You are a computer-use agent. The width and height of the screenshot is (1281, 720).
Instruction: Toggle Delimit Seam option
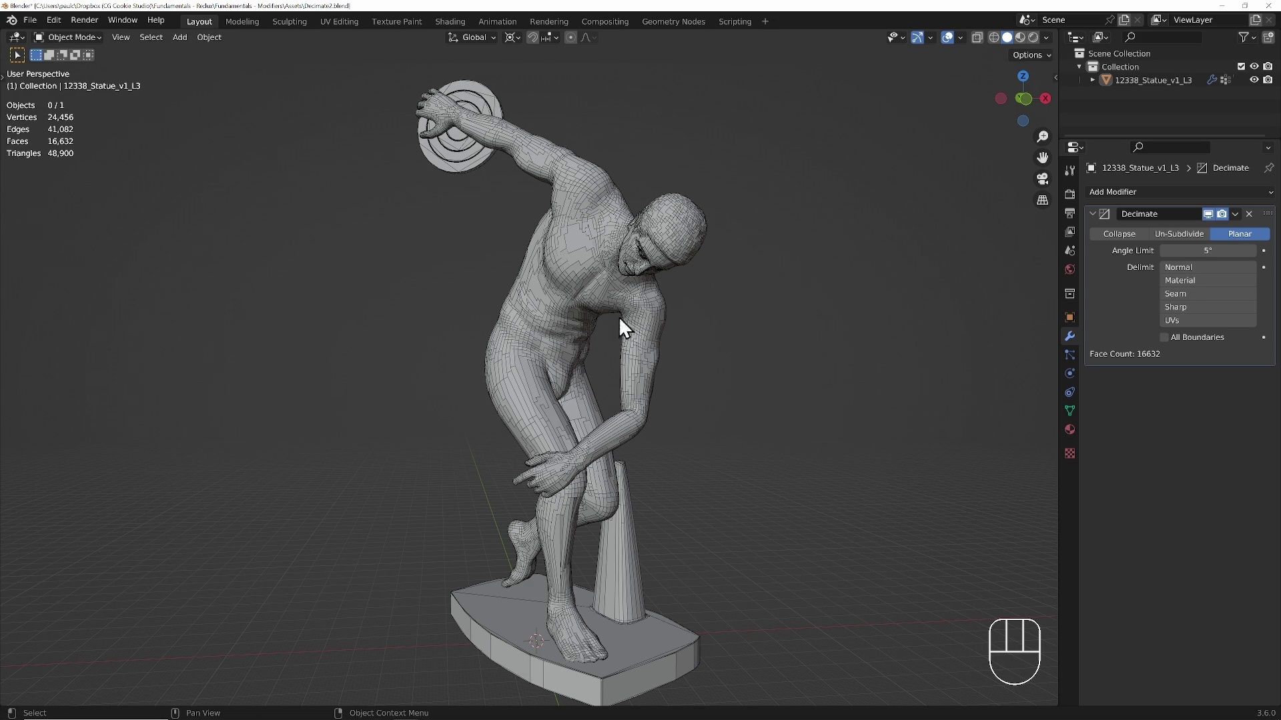coord(1208,294)
